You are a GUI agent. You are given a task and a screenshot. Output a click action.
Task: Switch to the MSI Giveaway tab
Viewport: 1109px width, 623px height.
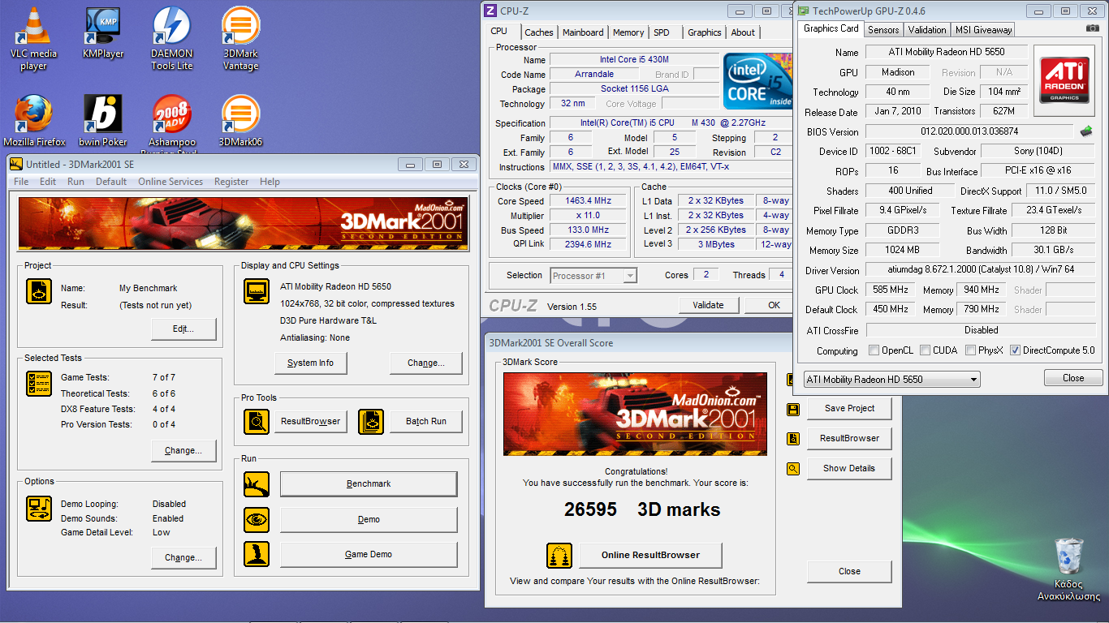click(x=983, y=29)
